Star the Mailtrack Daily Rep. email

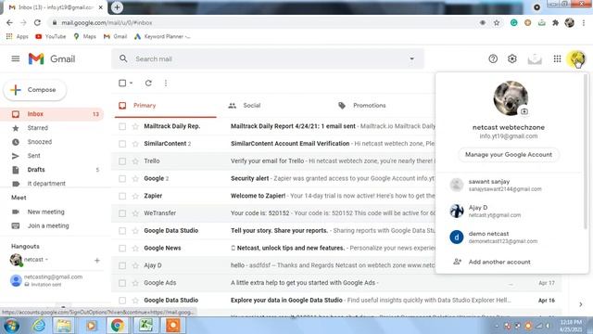tap(135, 126)
